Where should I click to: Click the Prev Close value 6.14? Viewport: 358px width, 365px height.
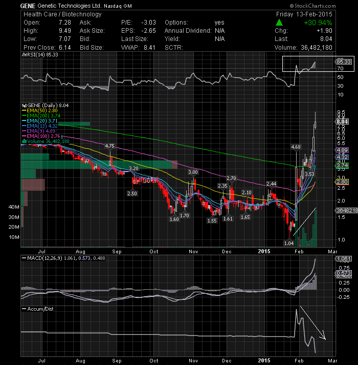(x=65, y=48)
